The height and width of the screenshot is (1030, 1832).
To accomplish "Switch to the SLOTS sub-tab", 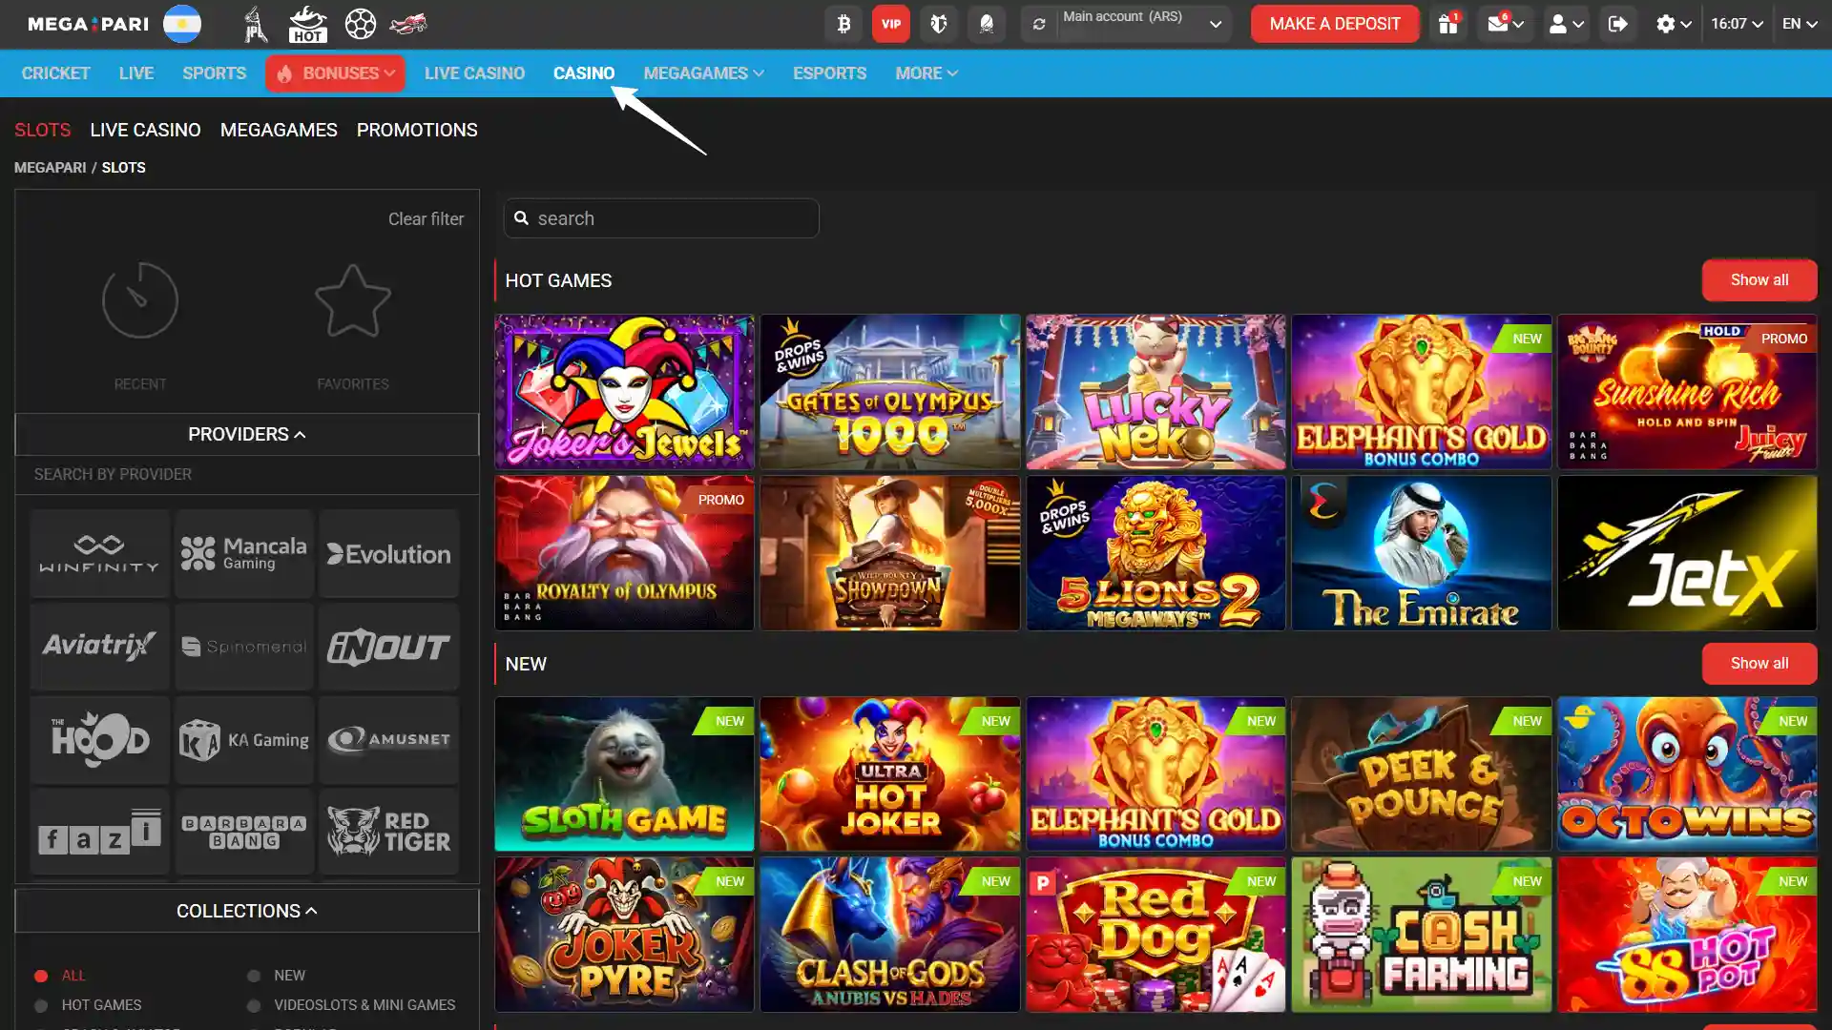I will click(42, 130).
